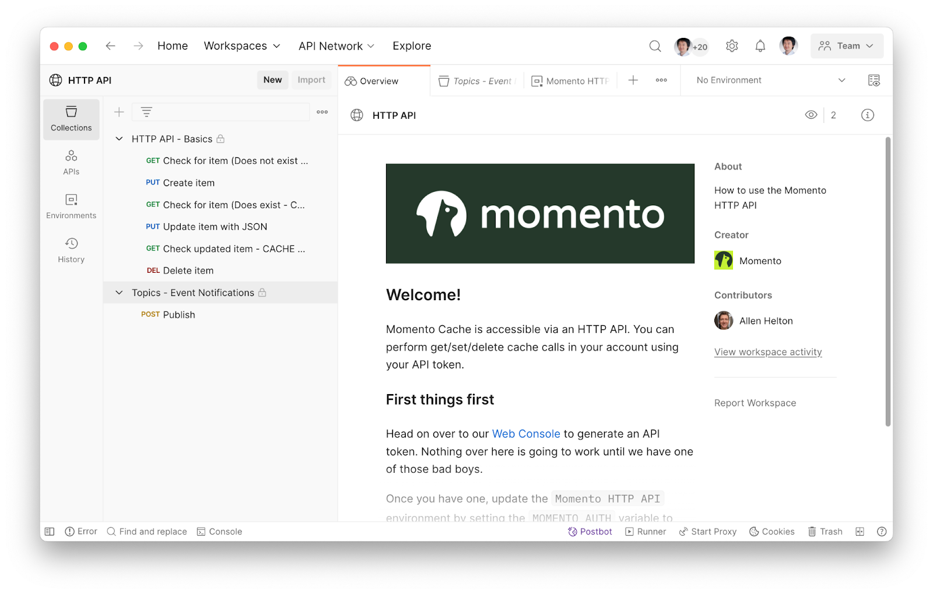Collapse the Topics - Event Notifications collection

pos(119,293)
